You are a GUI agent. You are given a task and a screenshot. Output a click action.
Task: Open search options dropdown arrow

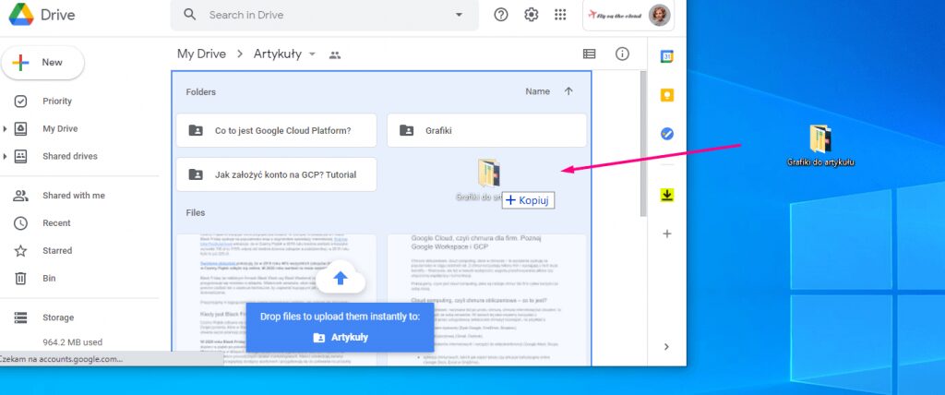459,15
